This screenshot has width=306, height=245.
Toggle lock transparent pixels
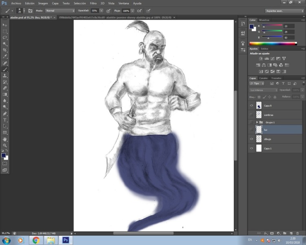(259, 97)
